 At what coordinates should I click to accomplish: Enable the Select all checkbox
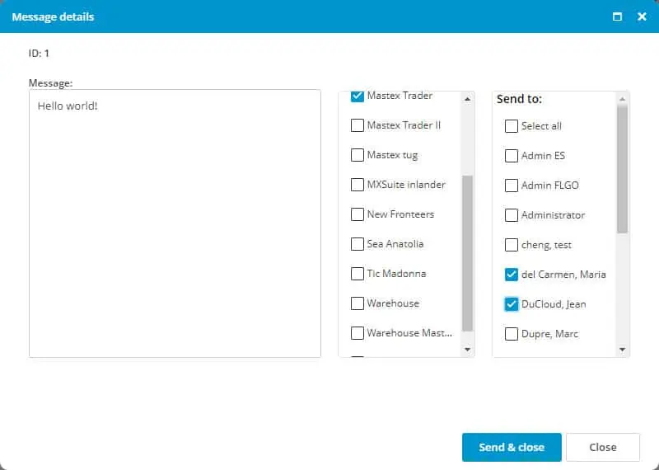[512, 126]
